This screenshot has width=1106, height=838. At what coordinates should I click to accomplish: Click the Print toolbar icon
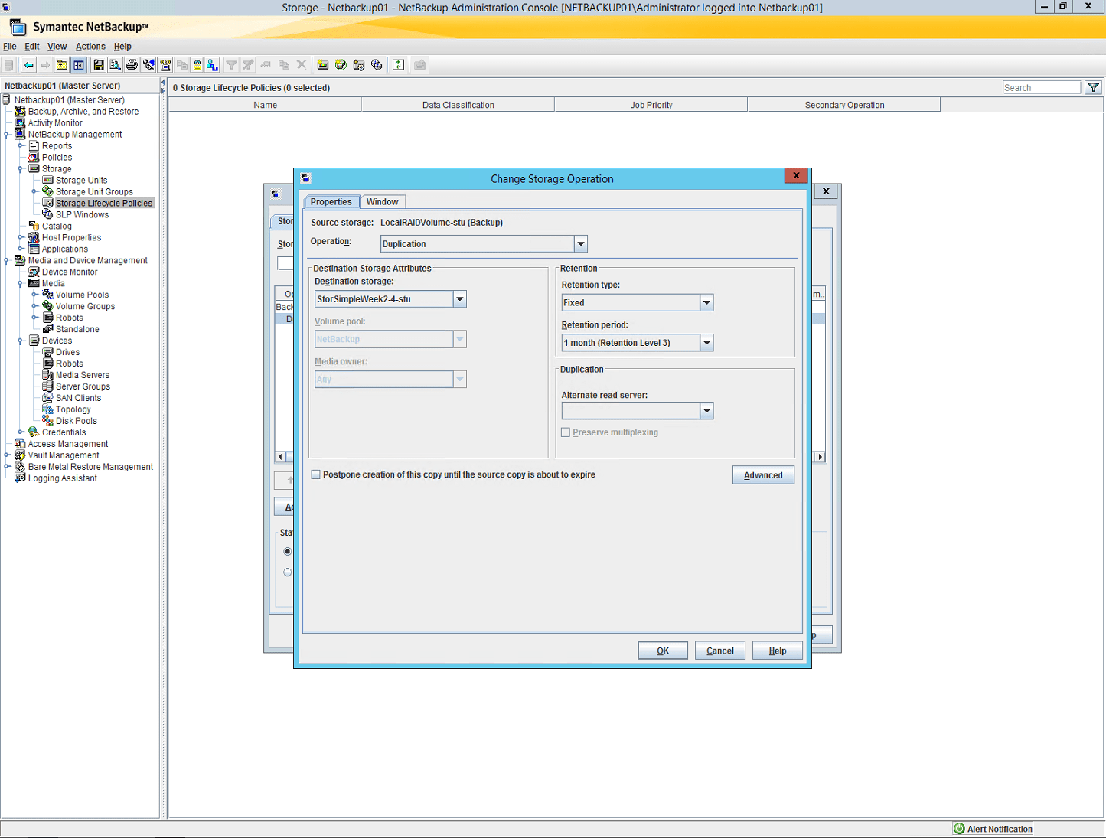click(x=132, y=64)
